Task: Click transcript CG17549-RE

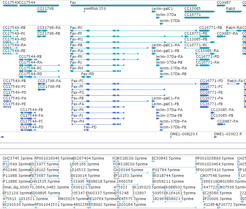Action: click(14, 51)
